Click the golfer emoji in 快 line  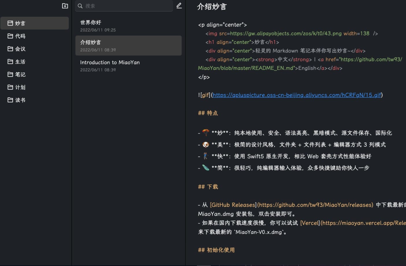pyautogui.click(x=206, y=156)
